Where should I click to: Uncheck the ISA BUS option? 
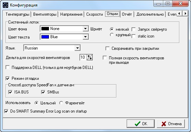click(x=10, y=92)
